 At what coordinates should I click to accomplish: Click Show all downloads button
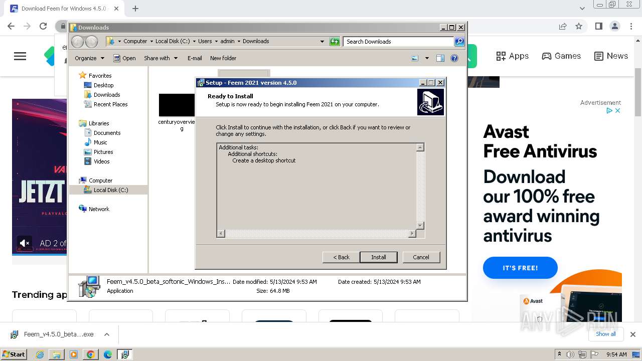tap(605, 334)
